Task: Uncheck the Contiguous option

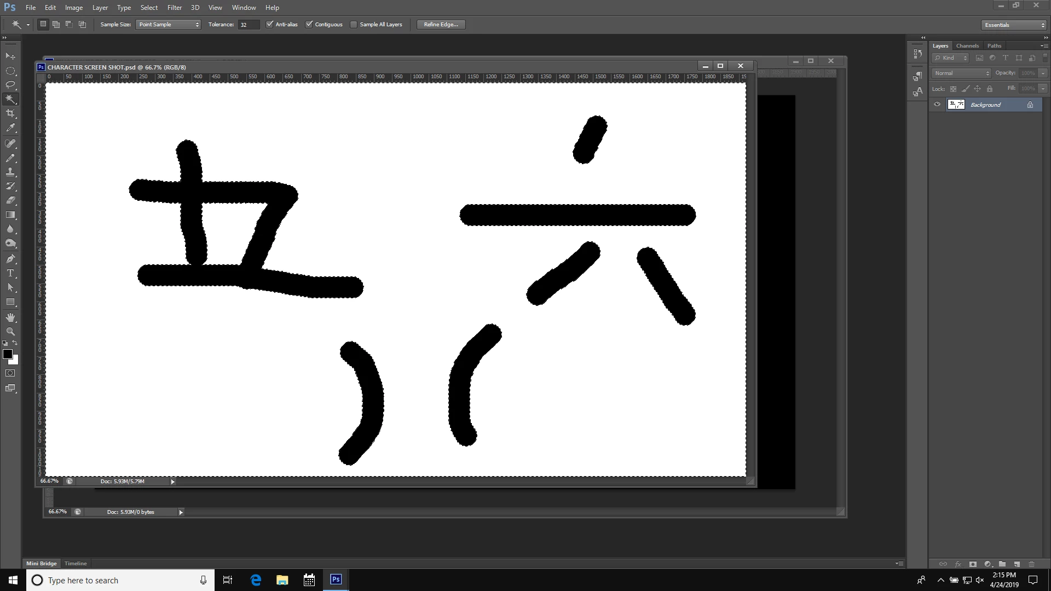Action: [x=309, y=24]
